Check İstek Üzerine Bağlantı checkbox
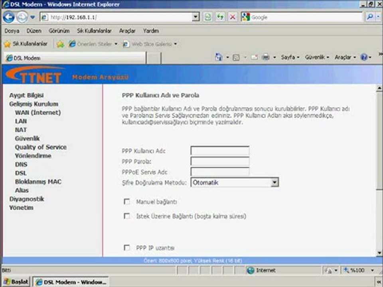Viewport: 383px width, 287px height. tap(127, 216)
